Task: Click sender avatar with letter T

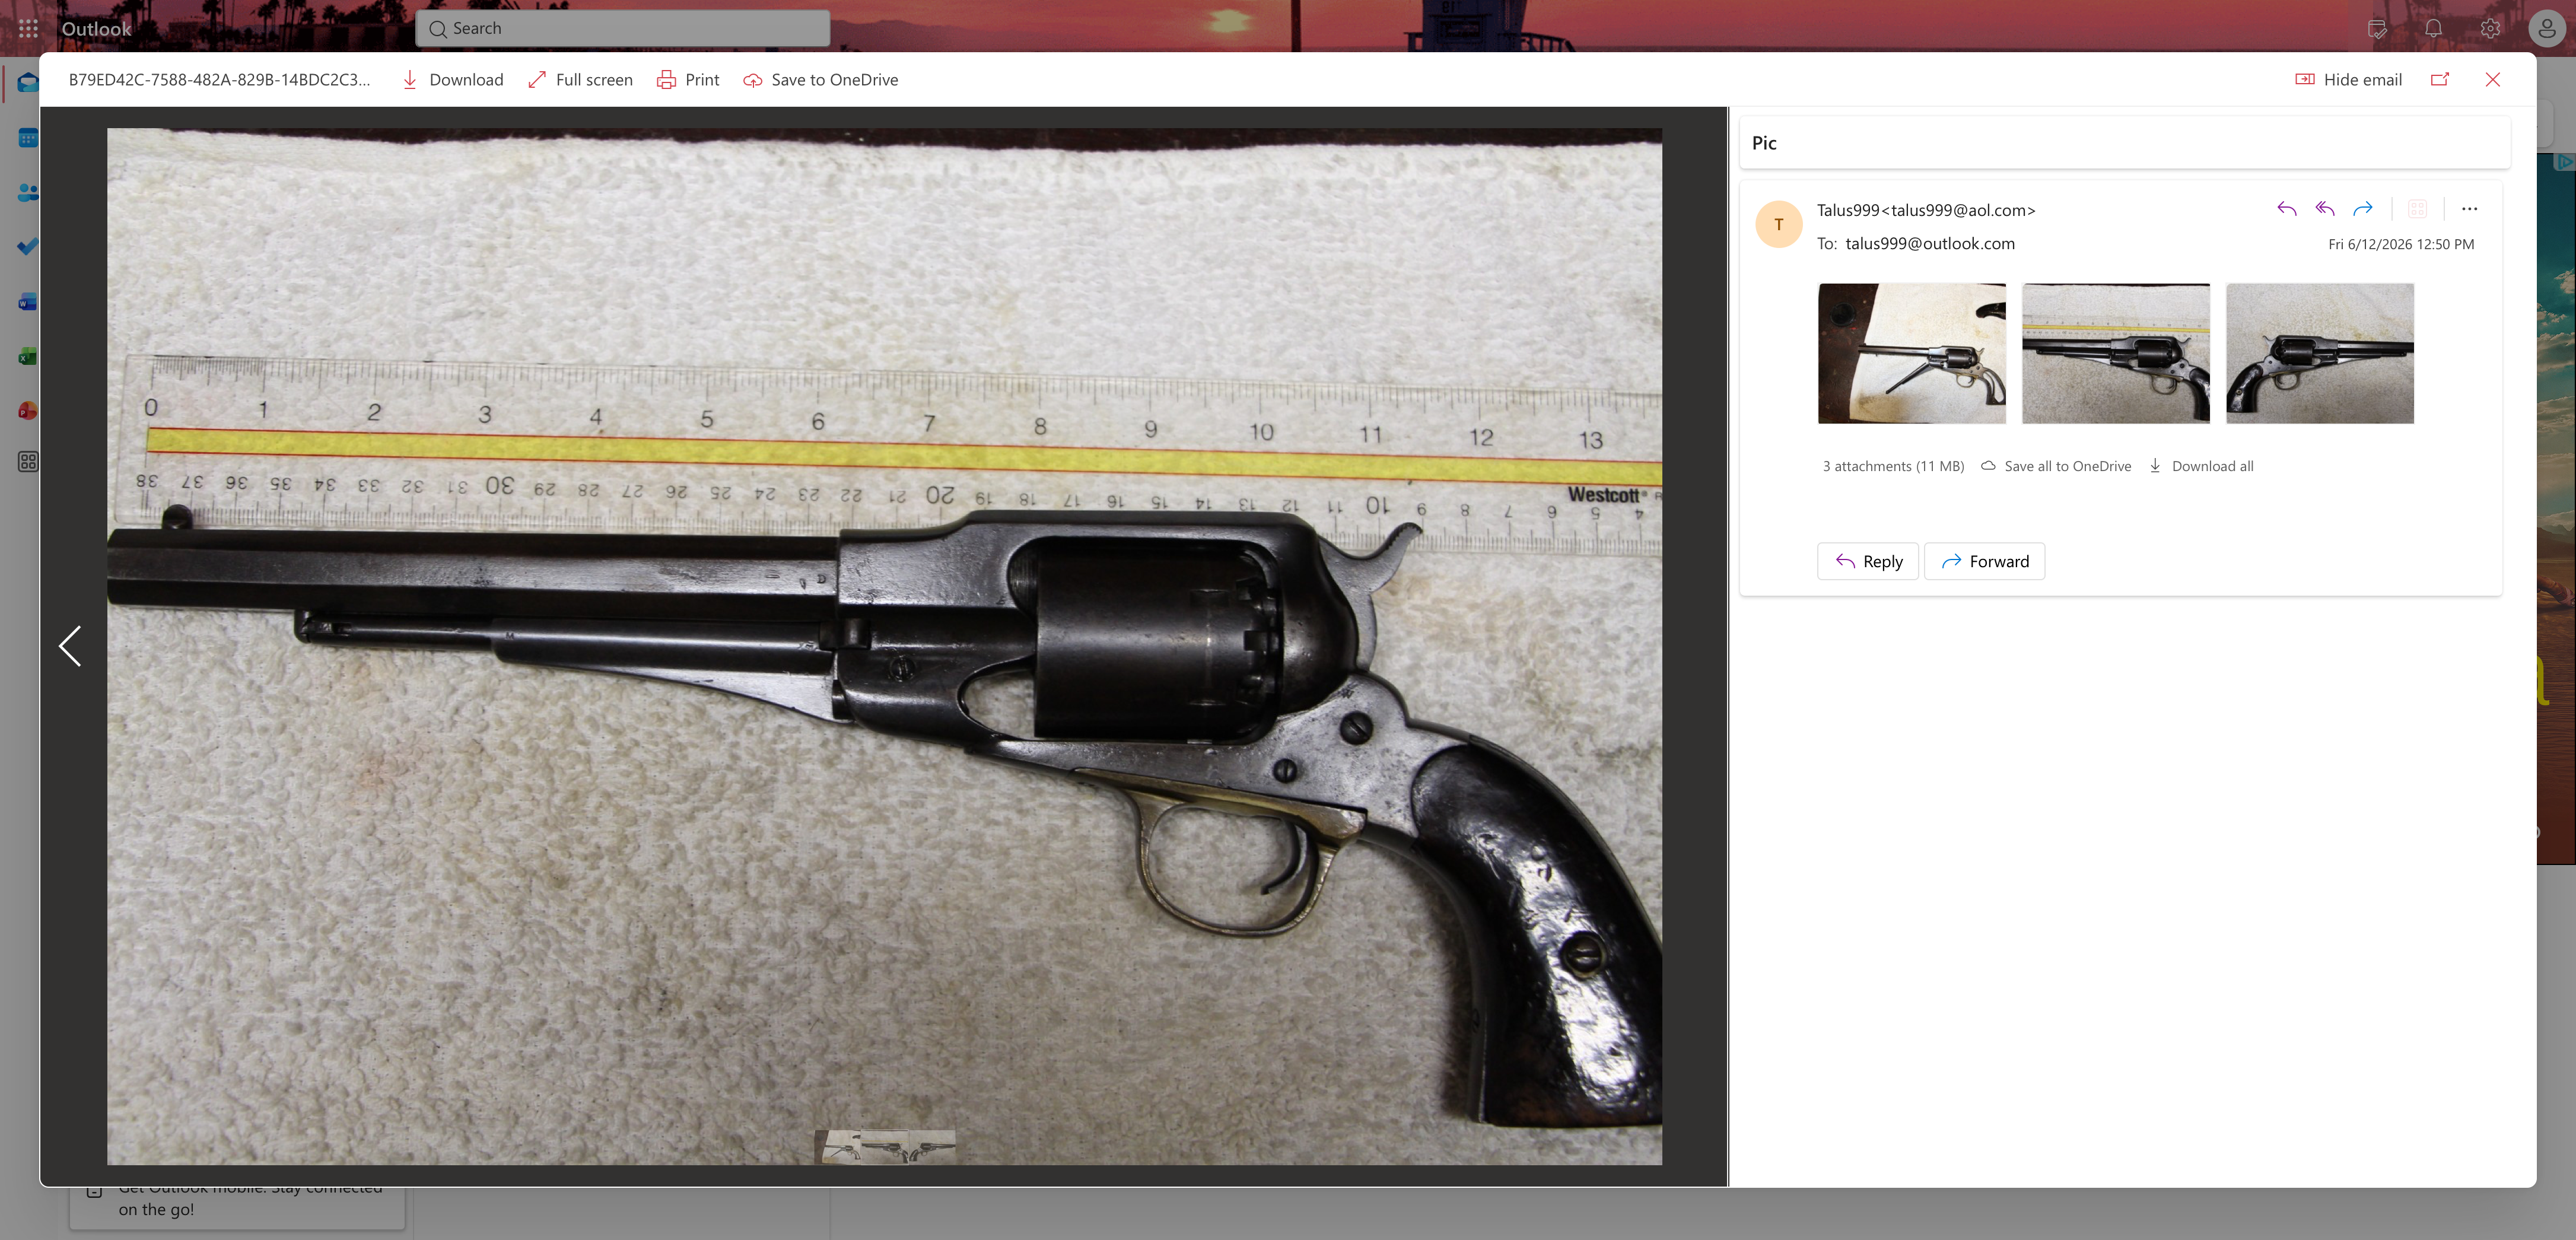Action: point(1779,224)
